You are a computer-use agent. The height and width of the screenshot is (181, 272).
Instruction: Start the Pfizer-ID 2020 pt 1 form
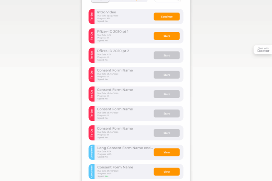pyautogui.click(x=167, y=36)
